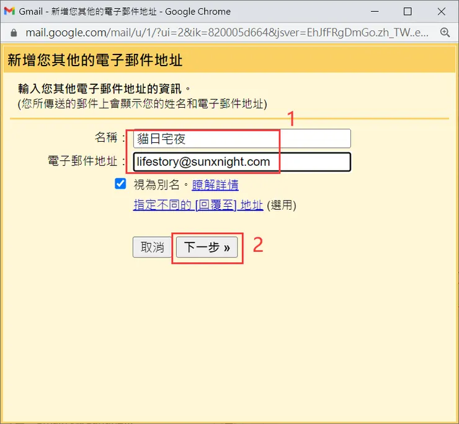Open the 瞭解詳情 link
Image resolution: width=459 pixels, height=424 pixels.
[x=215, y=185]
